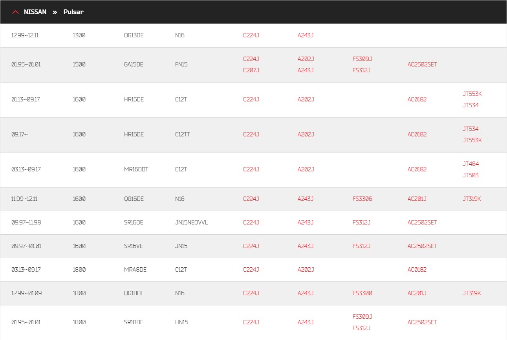Select the MR16DDT engine code
The width and height of the screenshot is (507, 340).
[136, 169]
